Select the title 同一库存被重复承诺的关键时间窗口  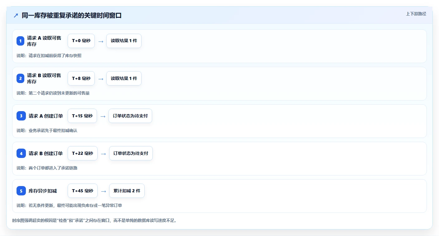[72, 15]
